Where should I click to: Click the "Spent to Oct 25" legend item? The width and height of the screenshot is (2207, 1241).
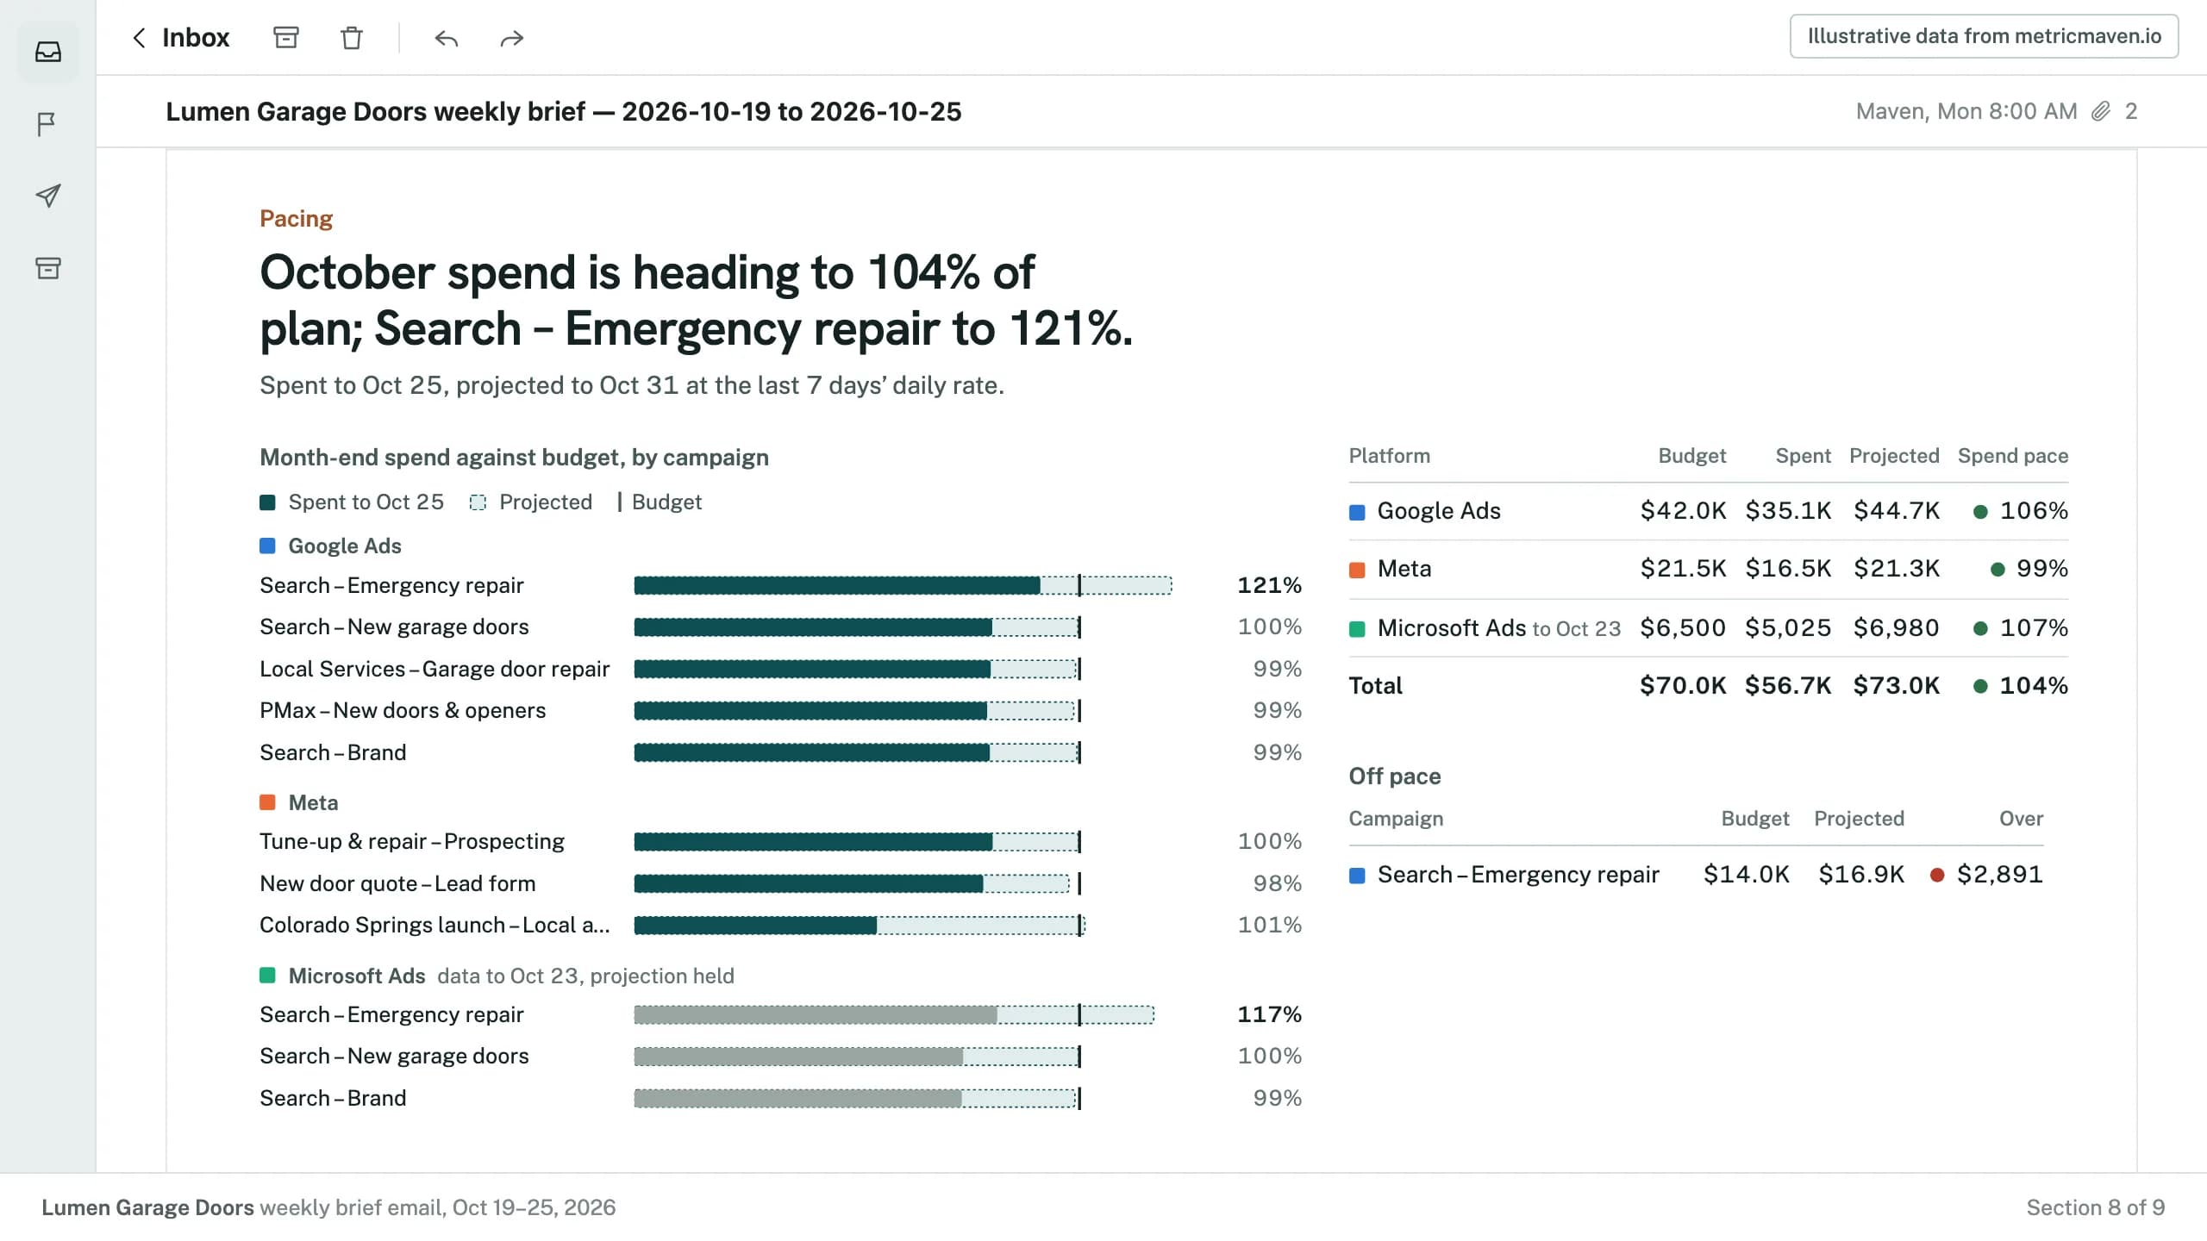pos(352,502)
